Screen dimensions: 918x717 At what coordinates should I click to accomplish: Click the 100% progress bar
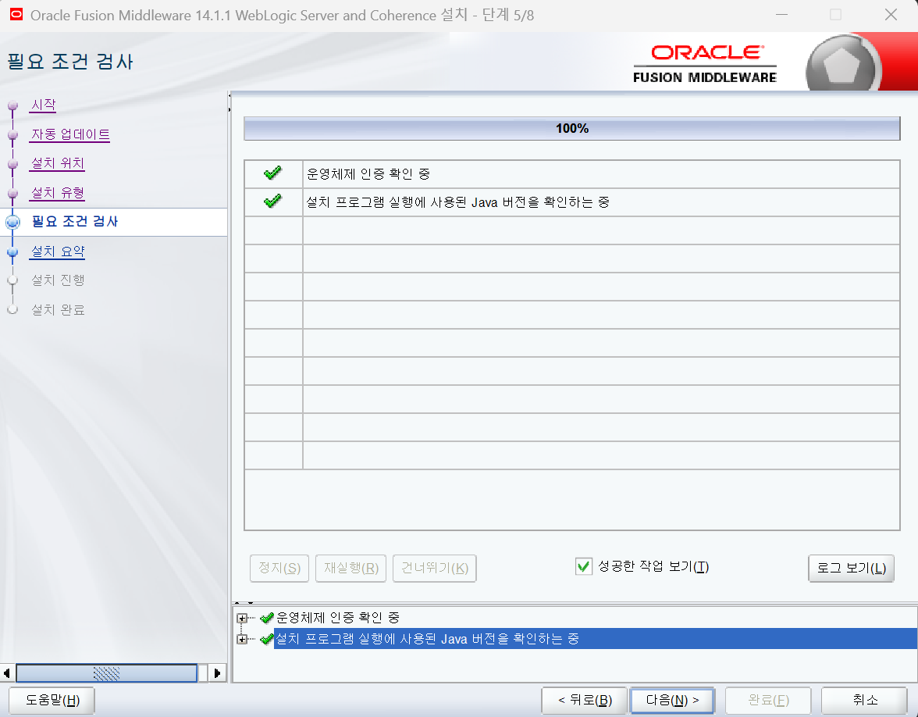572,128
